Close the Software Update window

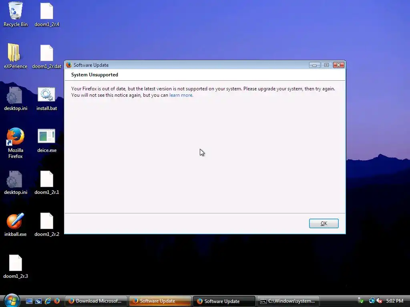(338, 65)
